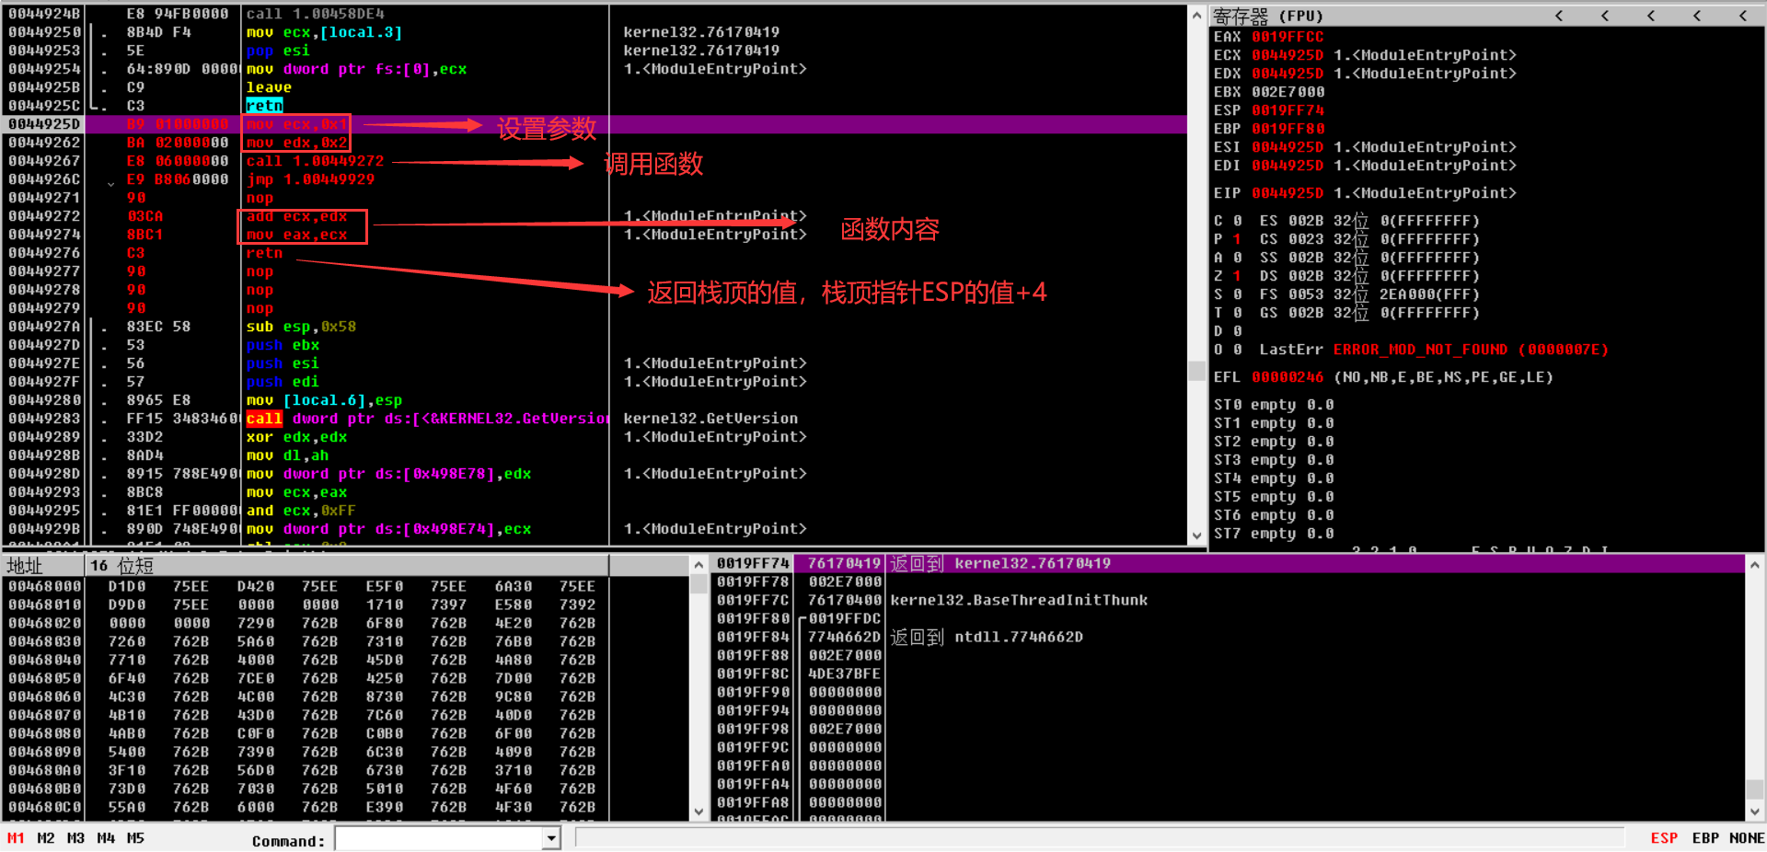The image size is (1767, 852).
Task: Select the 'sub esp,0x58' instruction
Action: [301, 327]
